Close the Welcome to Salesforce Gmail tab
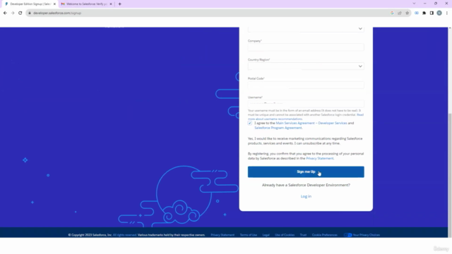 pos(111,4)
